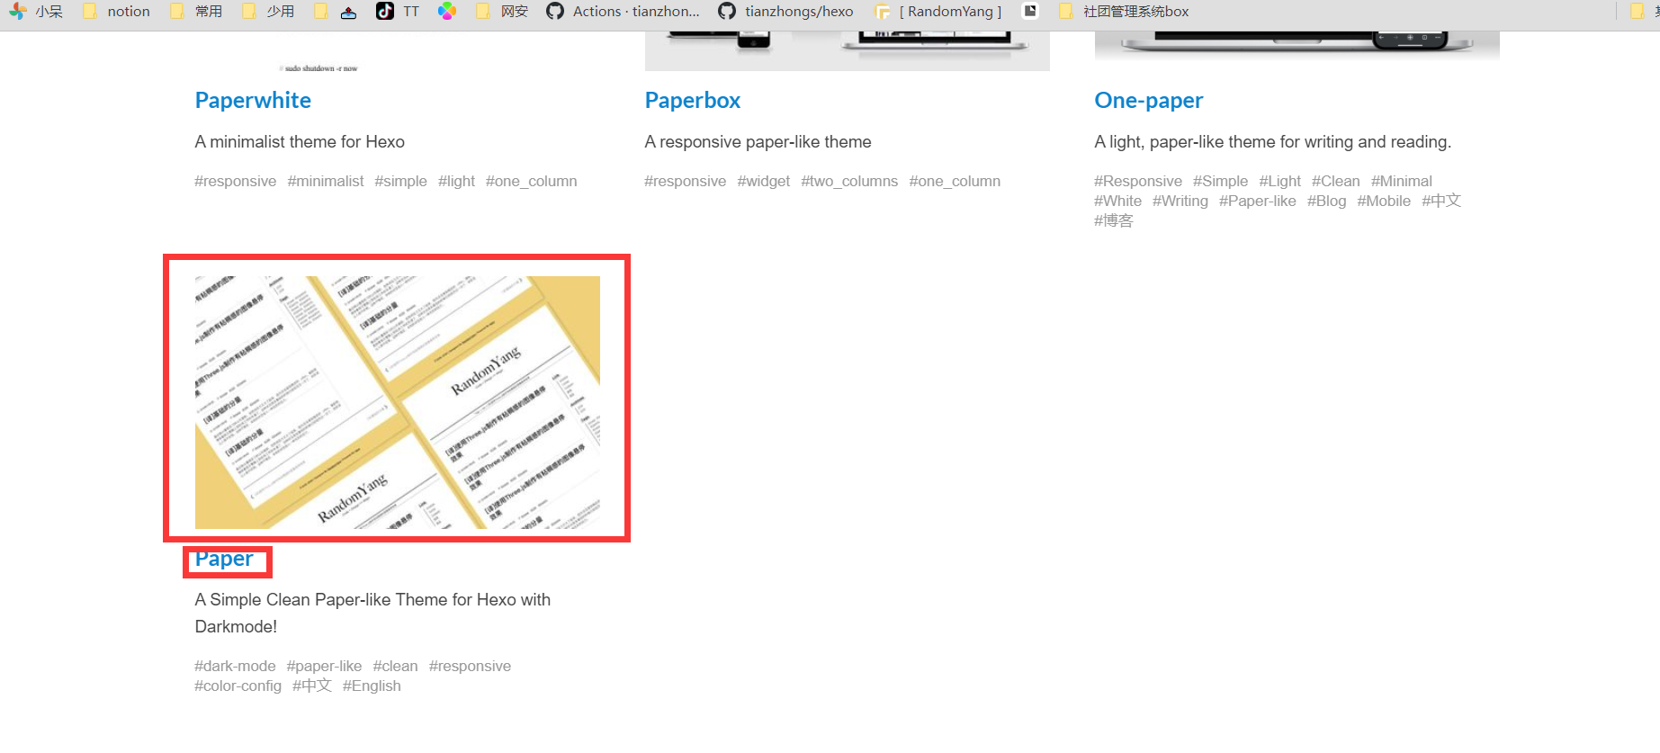Open the Paperbox theme link
This screenshot has width=1660, height=753.
point(692,100)
